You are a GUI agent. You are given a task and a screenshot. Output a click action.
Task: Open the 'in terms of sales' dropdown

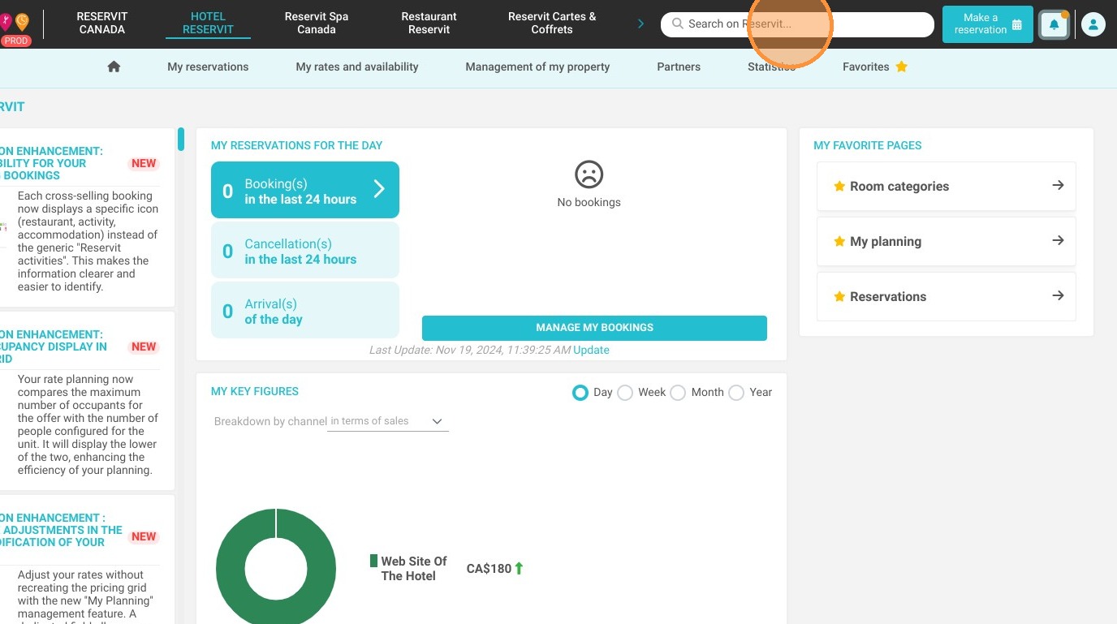click(388, 421)
